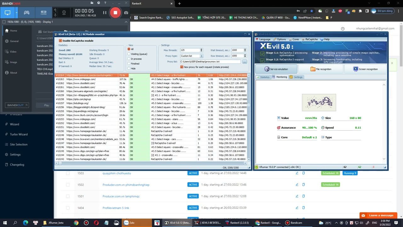This screenshot has width=403, height=227.
Task: Open RankerX Changelog sidebar item
Action: point(15,165)
